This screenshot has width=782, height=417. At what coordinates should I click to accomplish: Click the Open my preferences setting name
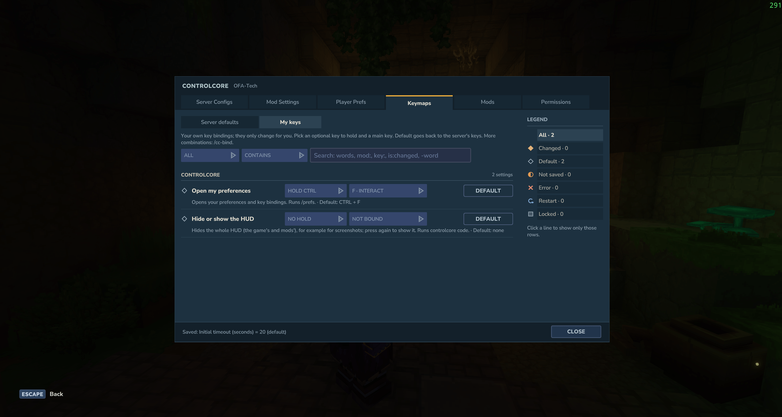[221, 191]
